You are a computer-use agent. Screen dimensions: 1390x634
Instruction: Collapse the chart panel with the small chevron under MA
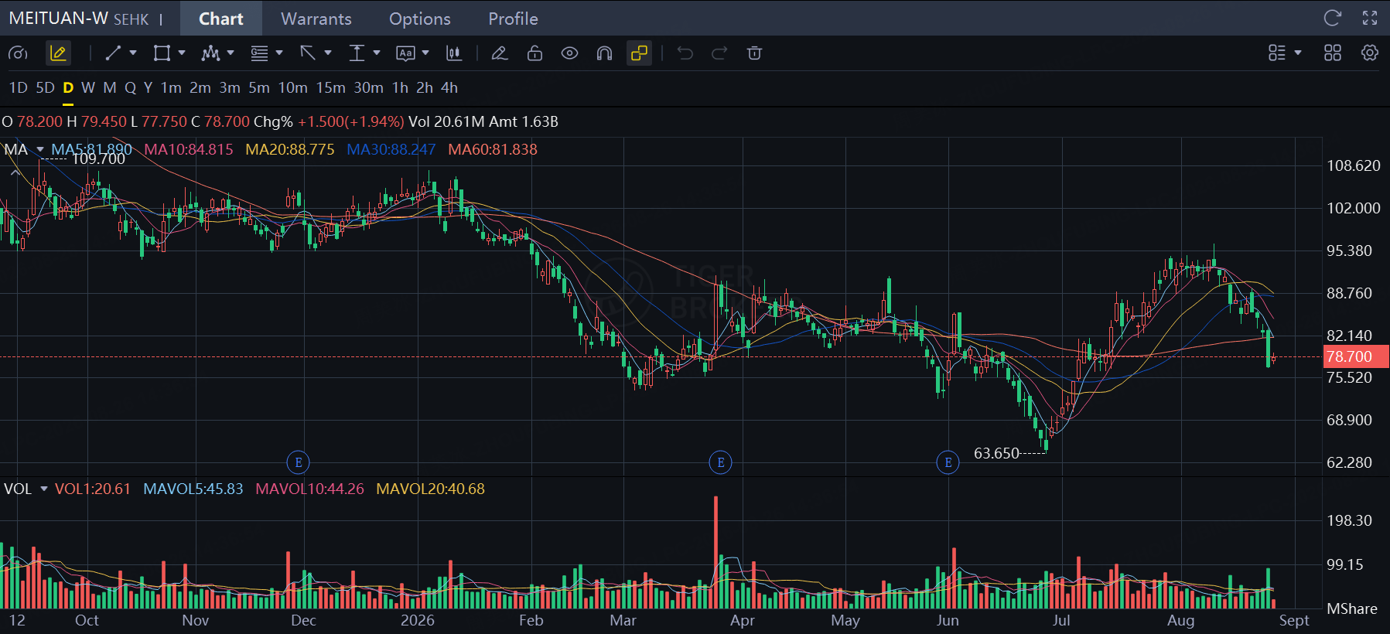[x=15, y=173]
